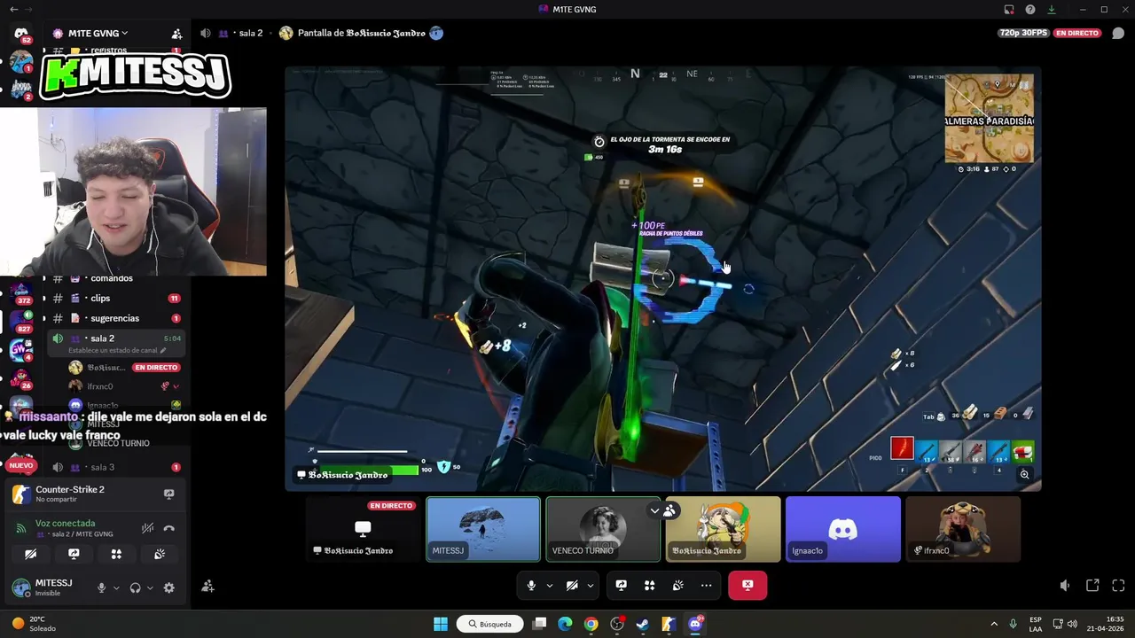Go back with the title bar left arrow
The width and height of the screenshot is (1135, 638).
[13, 10]
